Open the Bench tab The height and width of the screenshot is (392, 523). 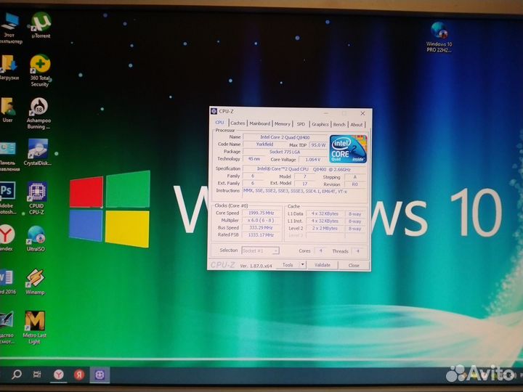(339, 124)
